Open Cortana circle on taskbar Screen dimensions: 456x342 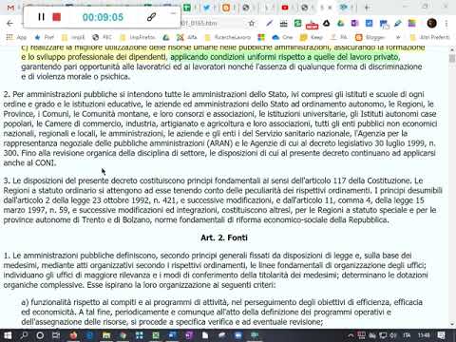point(40,335)
